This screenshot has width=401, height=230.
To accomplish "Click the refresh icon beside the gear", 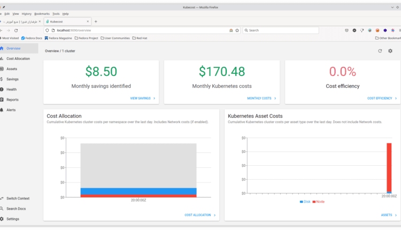I will (x=380, y=51).
